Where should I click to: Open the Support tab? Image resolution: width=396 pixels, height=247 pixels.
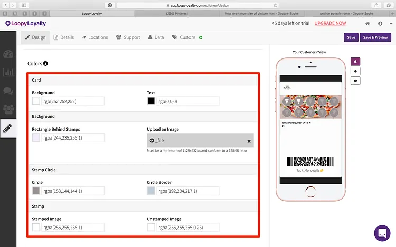pos(128,37)
